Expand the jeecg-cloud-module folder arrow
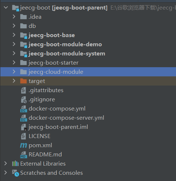The height and width of the screenshot is (181, 176). (x=14, y=72)
